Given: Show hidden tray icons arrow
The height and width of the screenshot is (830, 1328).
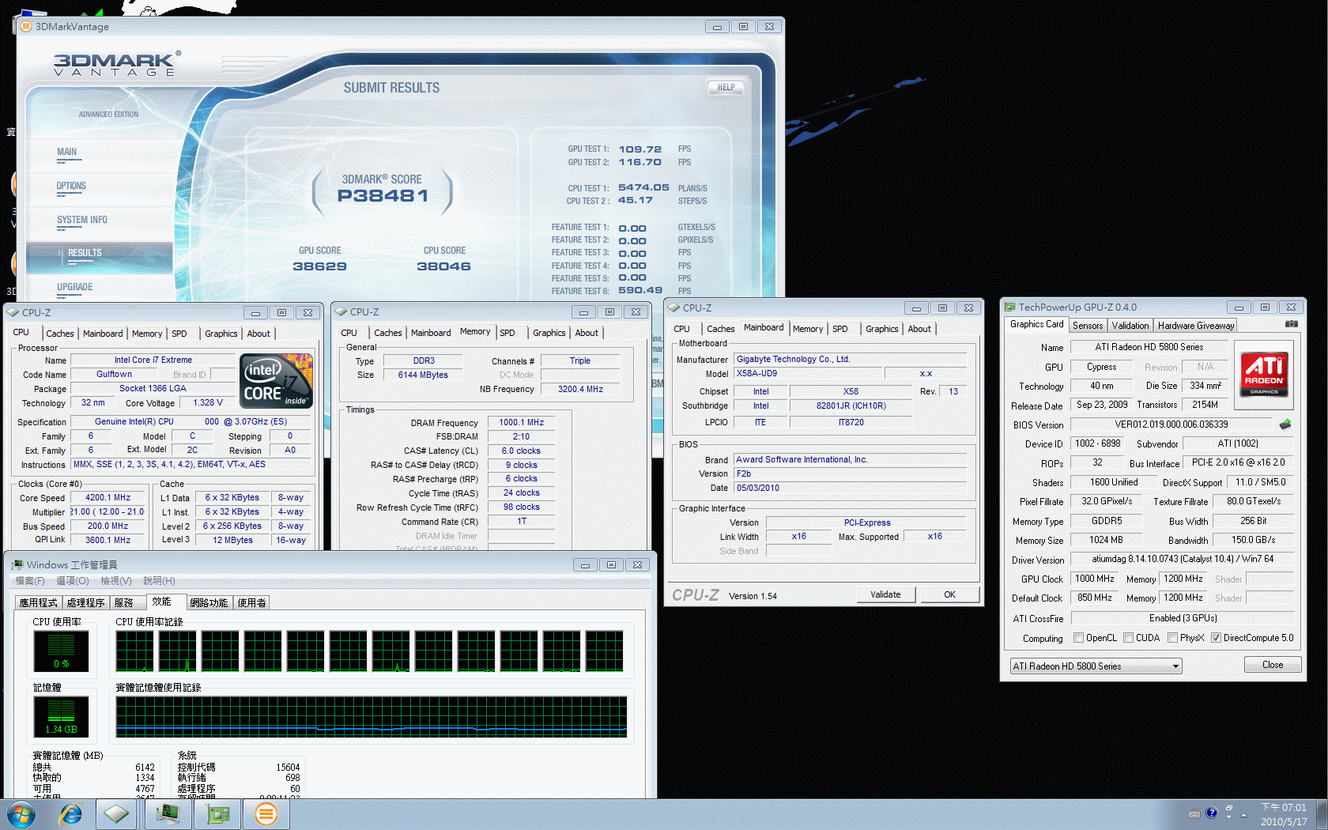Looking at the screenshot, I should [1243, 814].
